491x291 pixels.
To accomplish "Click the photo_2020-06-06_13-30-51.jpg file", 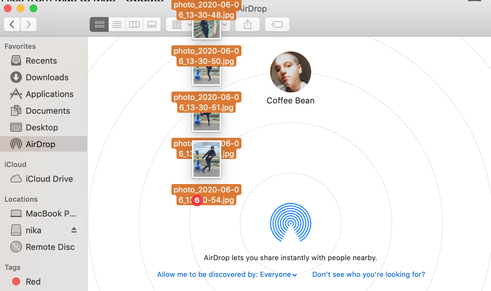I will pos(206,102).
